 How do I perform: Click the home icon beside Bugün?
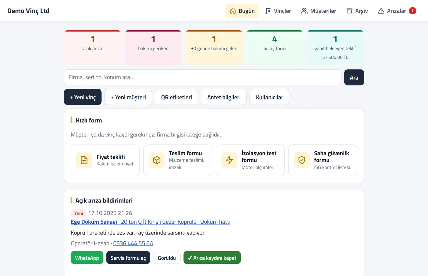(233, 11)
